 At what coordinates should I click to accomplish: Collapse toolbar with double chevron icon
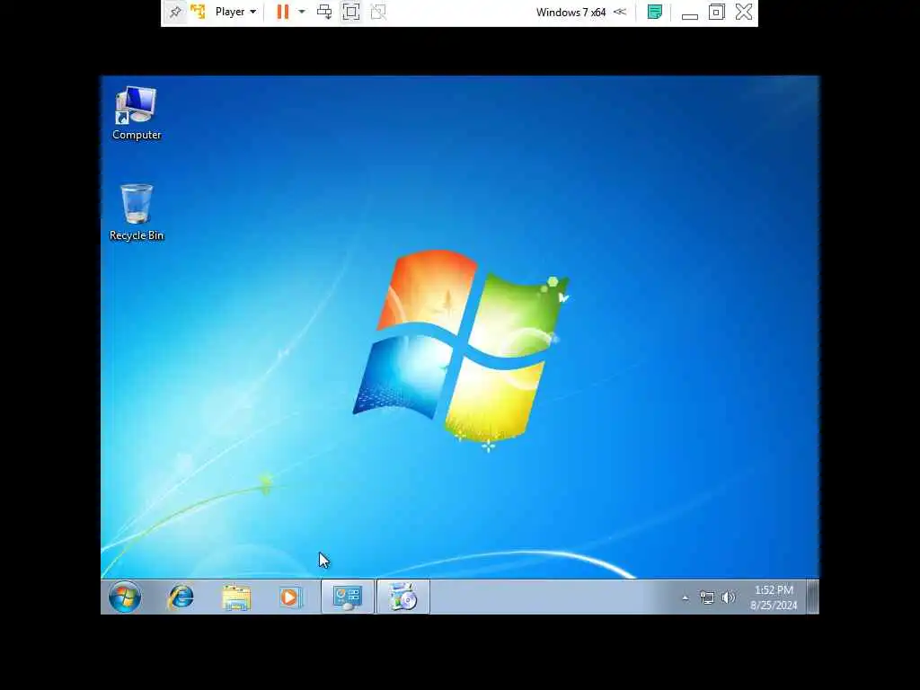point(620,12)
